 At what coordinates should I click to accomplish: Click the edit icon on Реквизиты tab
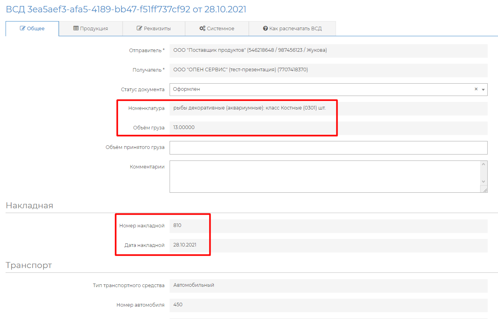139,29
